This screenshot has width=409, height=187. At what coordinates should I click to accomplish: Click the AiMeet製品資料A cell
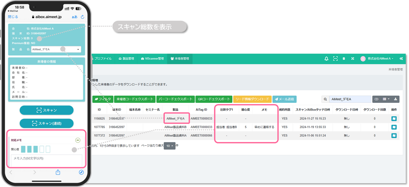coord(175,136)
